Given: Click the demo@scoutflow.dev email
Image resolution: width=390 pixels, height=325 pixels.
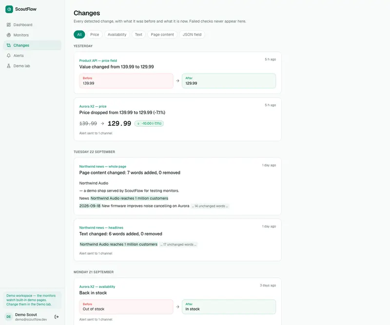Looking at the screenshot, I should tap(31, 320).
